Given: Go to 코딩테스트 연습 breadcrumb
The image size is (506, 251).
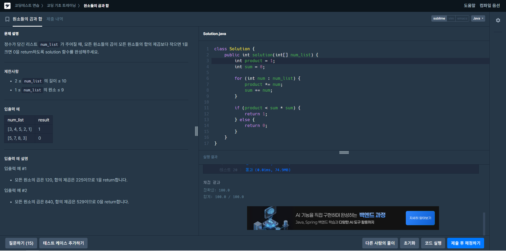Looking at the screenshot, I should coord(27,6).
